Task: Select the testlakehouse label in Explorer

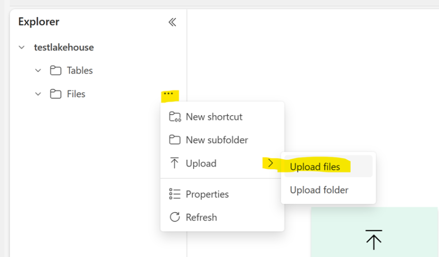Action: [64, 47]
